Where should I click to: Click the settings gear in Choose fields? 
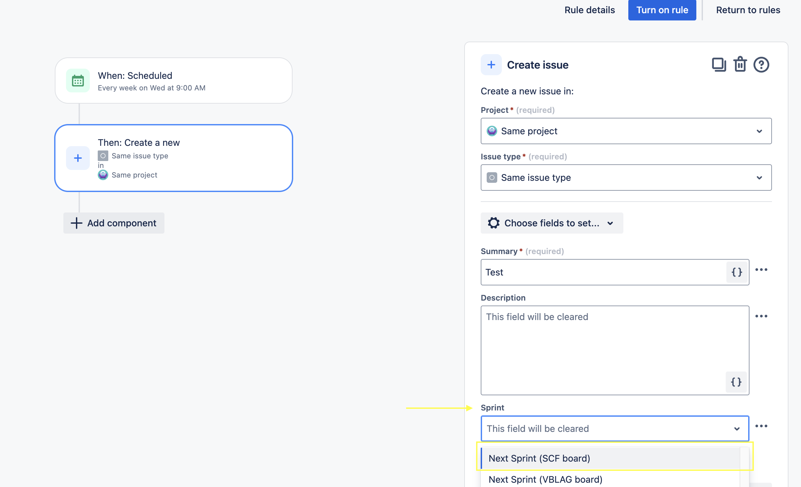click(x=493, y=223)
